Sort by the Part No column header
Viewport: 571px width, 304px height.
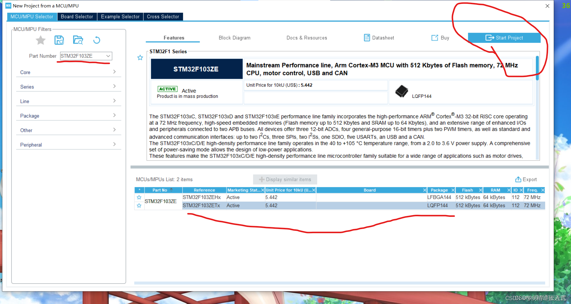point(163,190)
